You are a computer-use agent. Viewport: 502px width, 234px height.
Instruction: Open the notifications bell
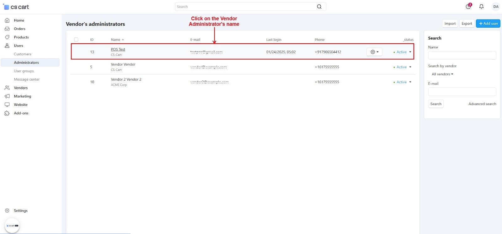pyautogui.click(x=481, y=7)
